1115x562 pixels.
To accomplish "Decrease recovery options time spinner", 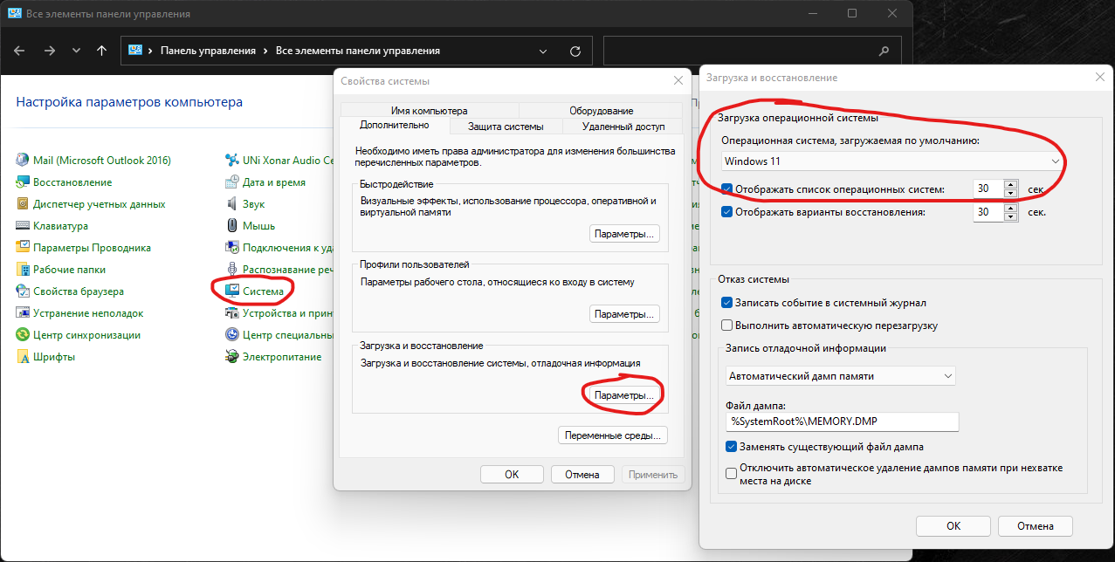I will tap(1011, 216).
